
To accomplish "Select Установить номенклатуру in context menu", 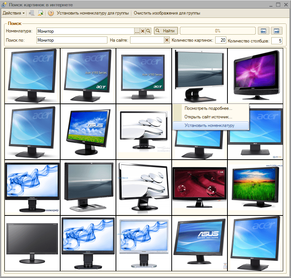I will click(x=209, y=125).
